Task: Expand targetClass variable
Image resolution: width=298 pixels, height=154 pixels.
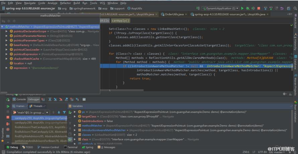Action: pos(75,117)
